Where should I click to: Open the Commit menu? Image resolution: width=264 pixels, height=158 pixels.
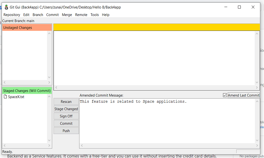[53, 15]
